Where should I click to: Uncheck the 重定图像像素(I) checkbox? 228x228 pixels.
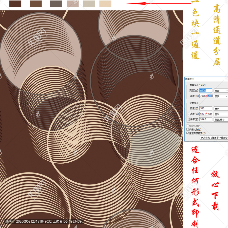[187, 133]
